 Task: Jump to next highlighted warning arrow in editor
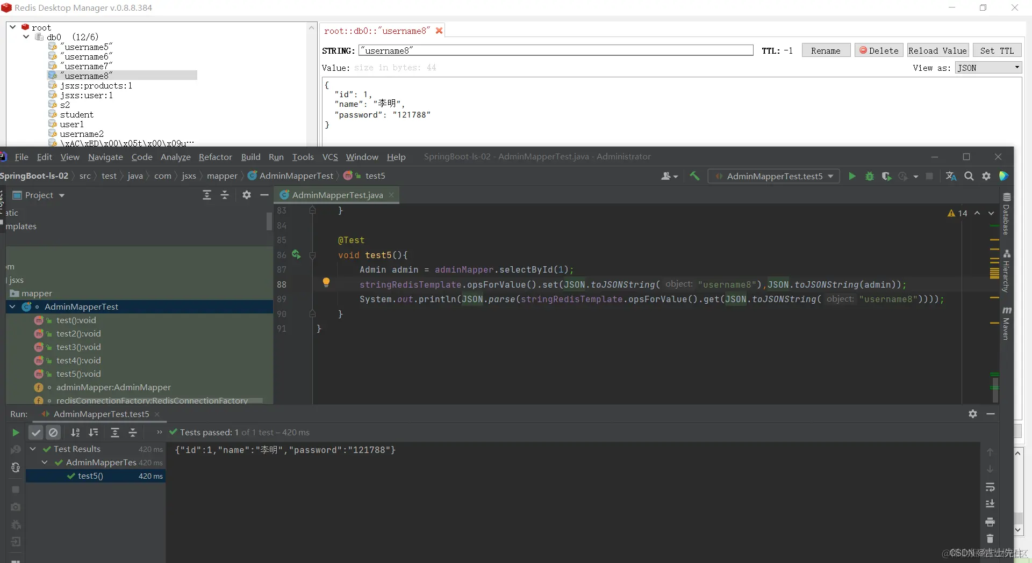(991, 213)
